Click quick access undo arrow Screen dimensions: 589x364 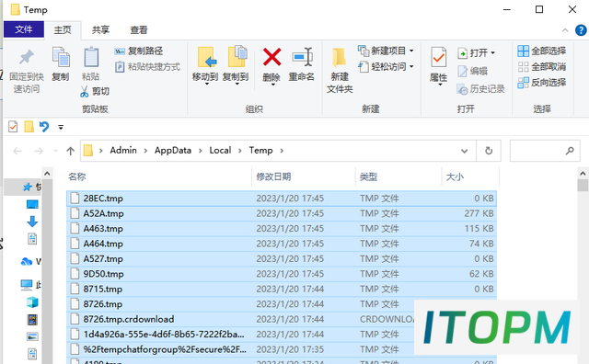[44, 127]
